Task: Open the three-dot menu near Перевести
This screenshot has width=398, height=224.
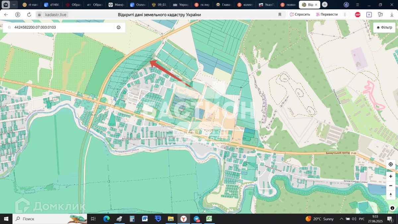Action: click(345, 15)
